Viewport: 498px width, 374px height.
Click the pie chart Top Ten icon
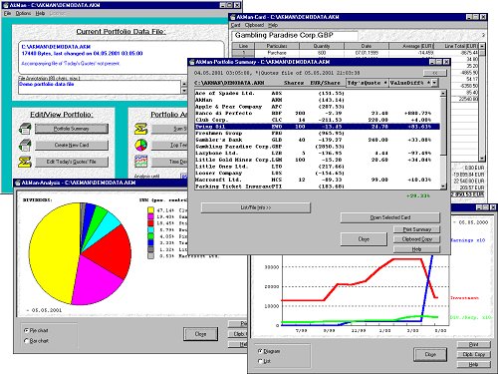click(x=140, y=145)
